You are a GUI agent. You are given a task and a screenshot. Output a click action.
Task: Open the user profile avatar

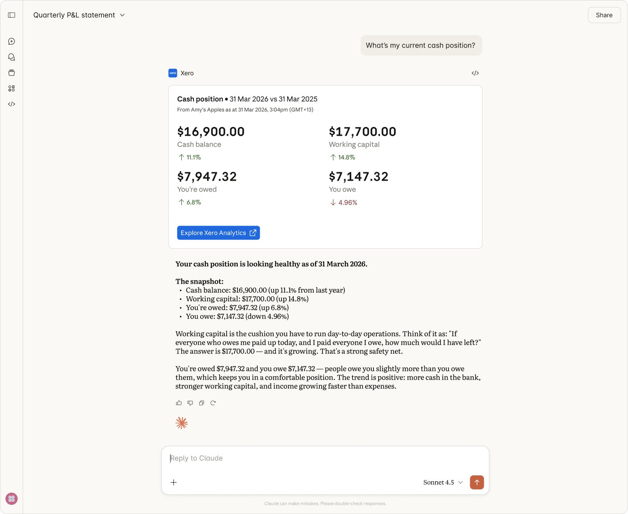click(x=12, y=499)
